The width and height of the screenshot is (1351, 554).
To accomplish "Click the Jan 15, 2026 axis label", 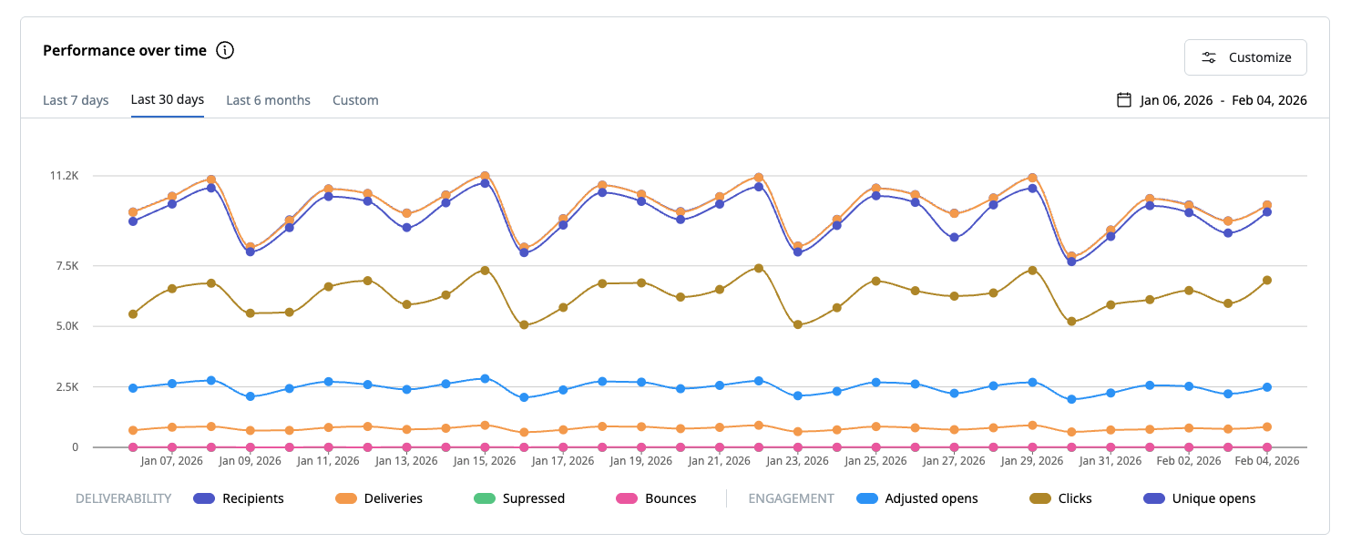I will pyautogui.click(x=484, y=461).
